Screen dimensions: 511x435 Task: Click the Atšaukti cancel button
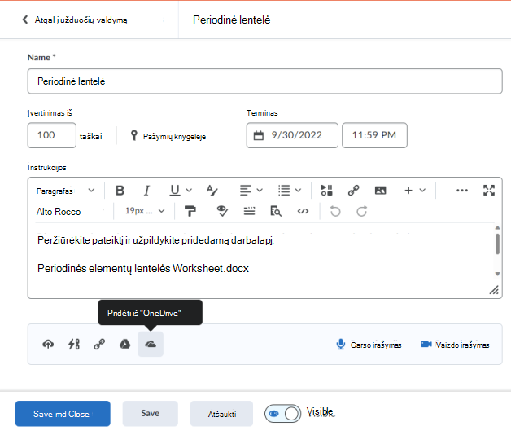221,414
